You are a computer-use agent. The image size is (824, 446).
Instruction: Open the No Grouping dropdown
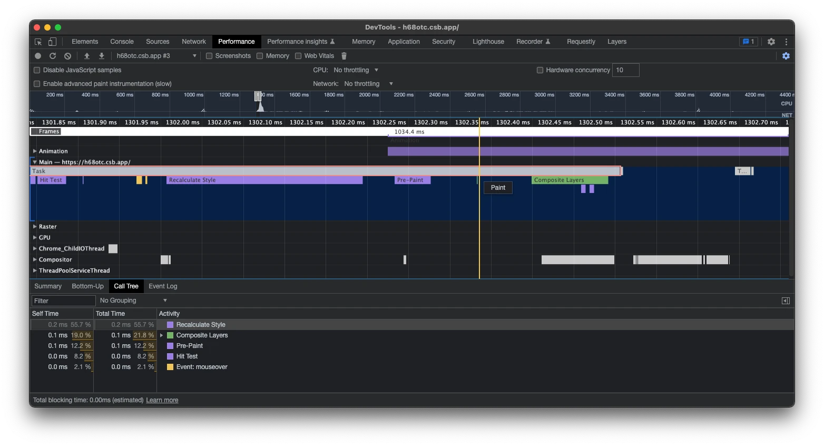point(134,300)
